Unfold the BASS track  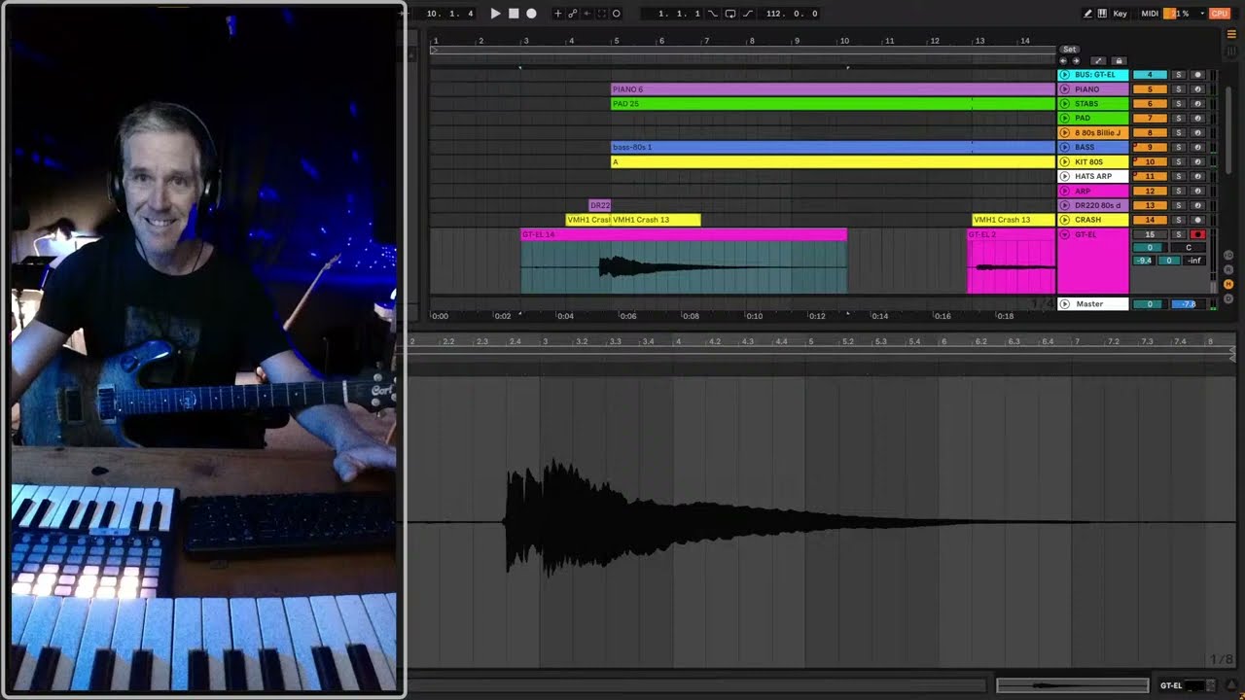pos(1064,148)
